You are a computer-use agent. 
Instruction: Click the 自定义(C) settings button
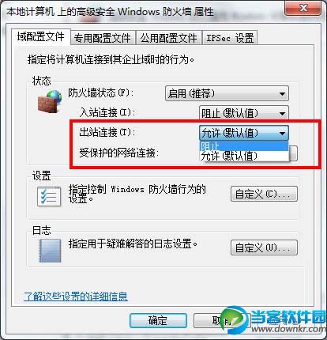(264, 195)
